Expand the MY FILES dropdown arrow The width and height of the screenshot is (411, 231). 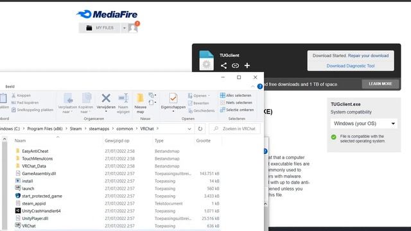click(124, 28)
